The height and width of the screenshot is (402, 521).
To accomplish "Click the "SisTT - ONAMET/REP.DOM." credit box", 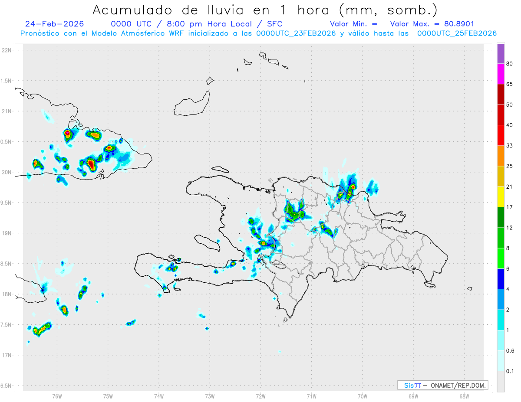I will [x=442, y=385].
